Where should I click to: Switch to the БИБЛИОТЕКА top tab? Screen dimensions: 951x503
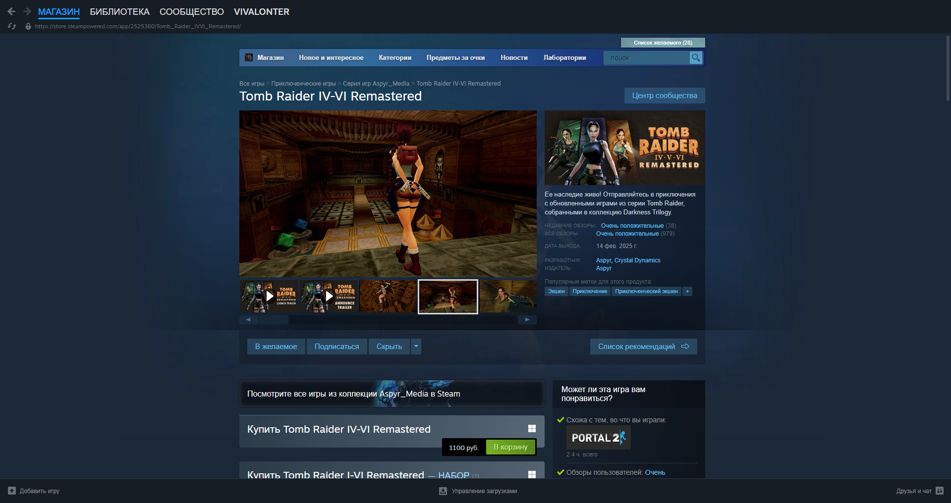119,11
